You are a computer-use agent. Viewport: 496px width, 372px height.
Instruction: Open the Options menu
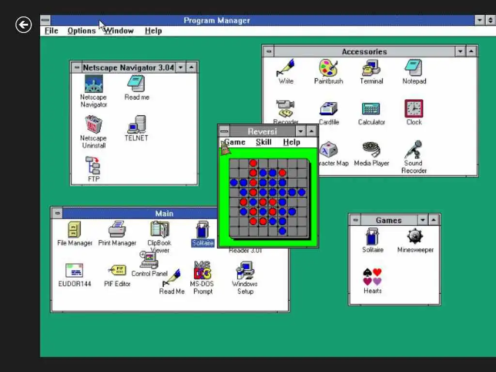[81, 31]
